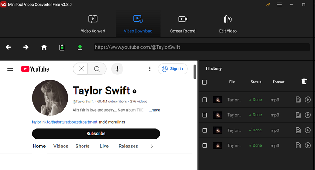Viewport: 315px width, 170px height.
Task: Play the fourth downloaded mp3 file
Action: pyautogui.click(x=308, y=146)
